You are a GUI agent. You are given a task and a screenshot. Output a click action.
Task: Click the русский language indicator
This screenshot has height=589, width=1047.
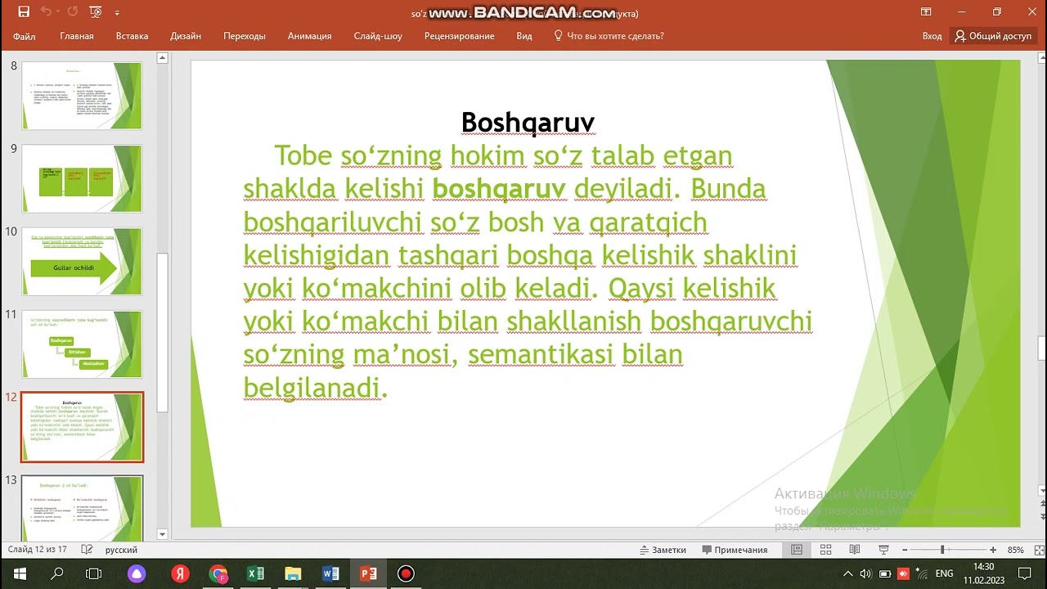point(122,550)
